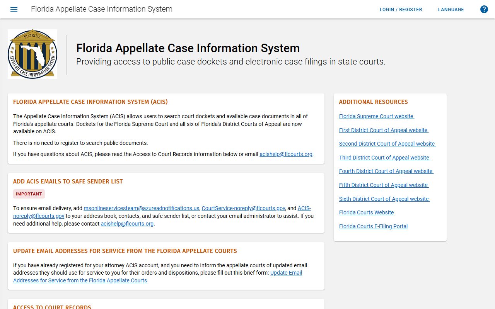Click Add ACIS Emails to Safe Sender List heading
Screen dimensions: 495x309
point(68,182)
